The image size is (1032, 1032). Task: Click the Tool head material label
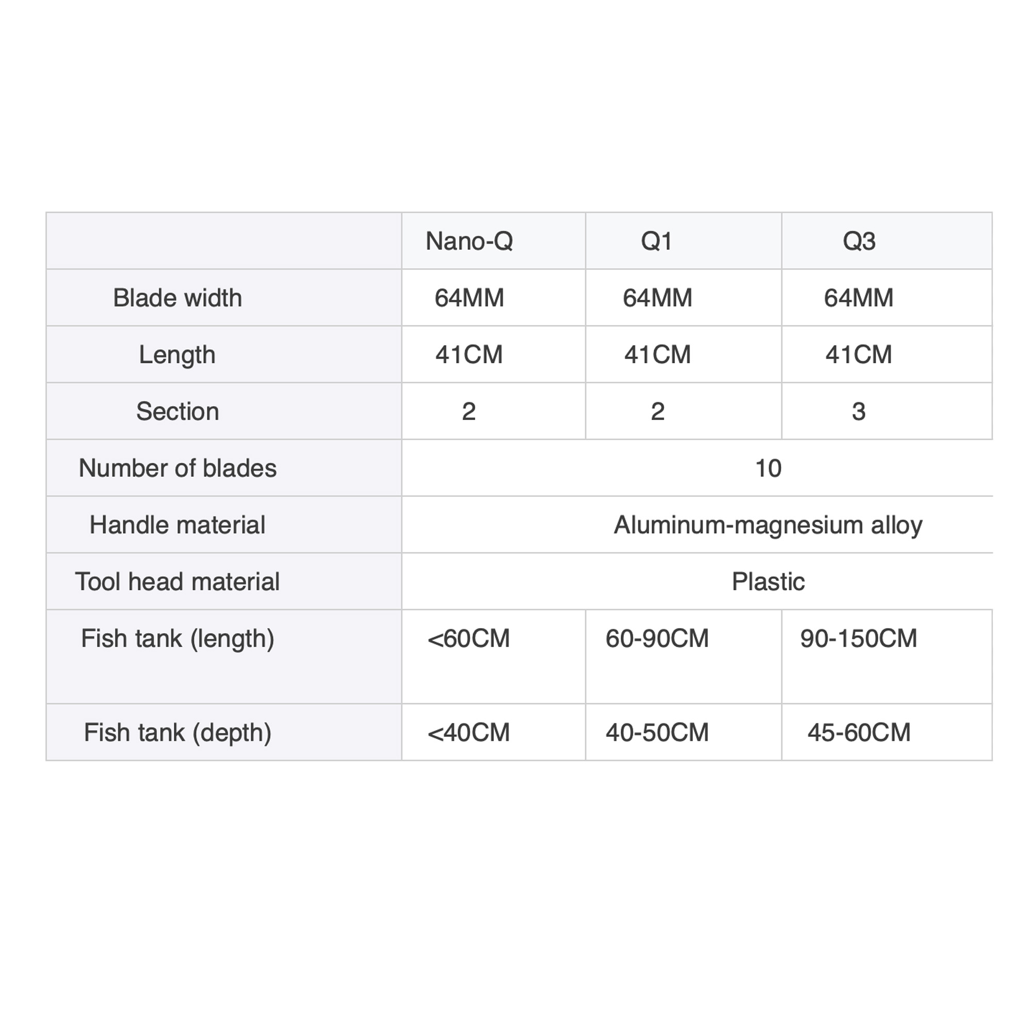click(177, 581)
